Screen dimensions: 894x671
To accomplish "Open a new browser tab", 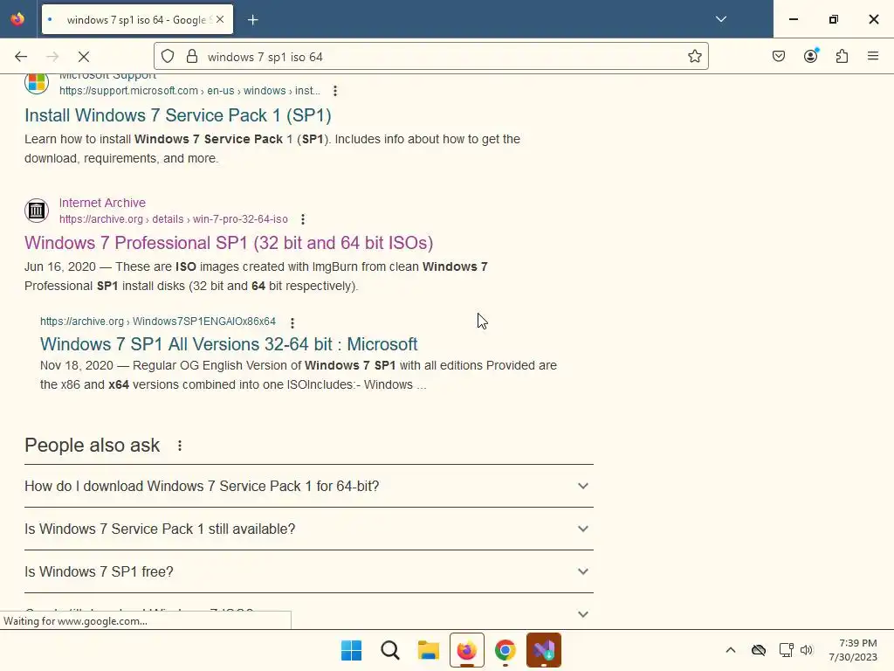I will tap(253, 20).
